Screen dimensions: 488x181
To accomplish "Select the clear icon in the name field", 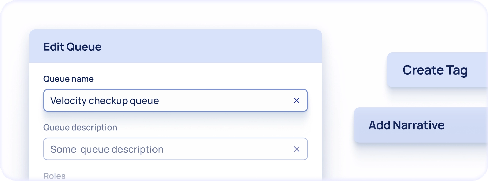I will (297, 100).
